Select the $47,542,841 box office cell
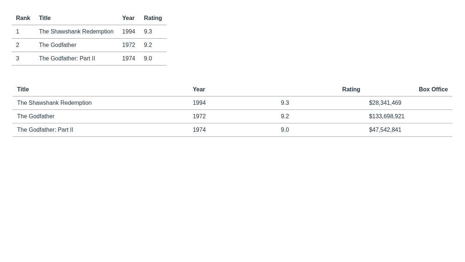The image size is (465, 262). click(x=385, y=130)
